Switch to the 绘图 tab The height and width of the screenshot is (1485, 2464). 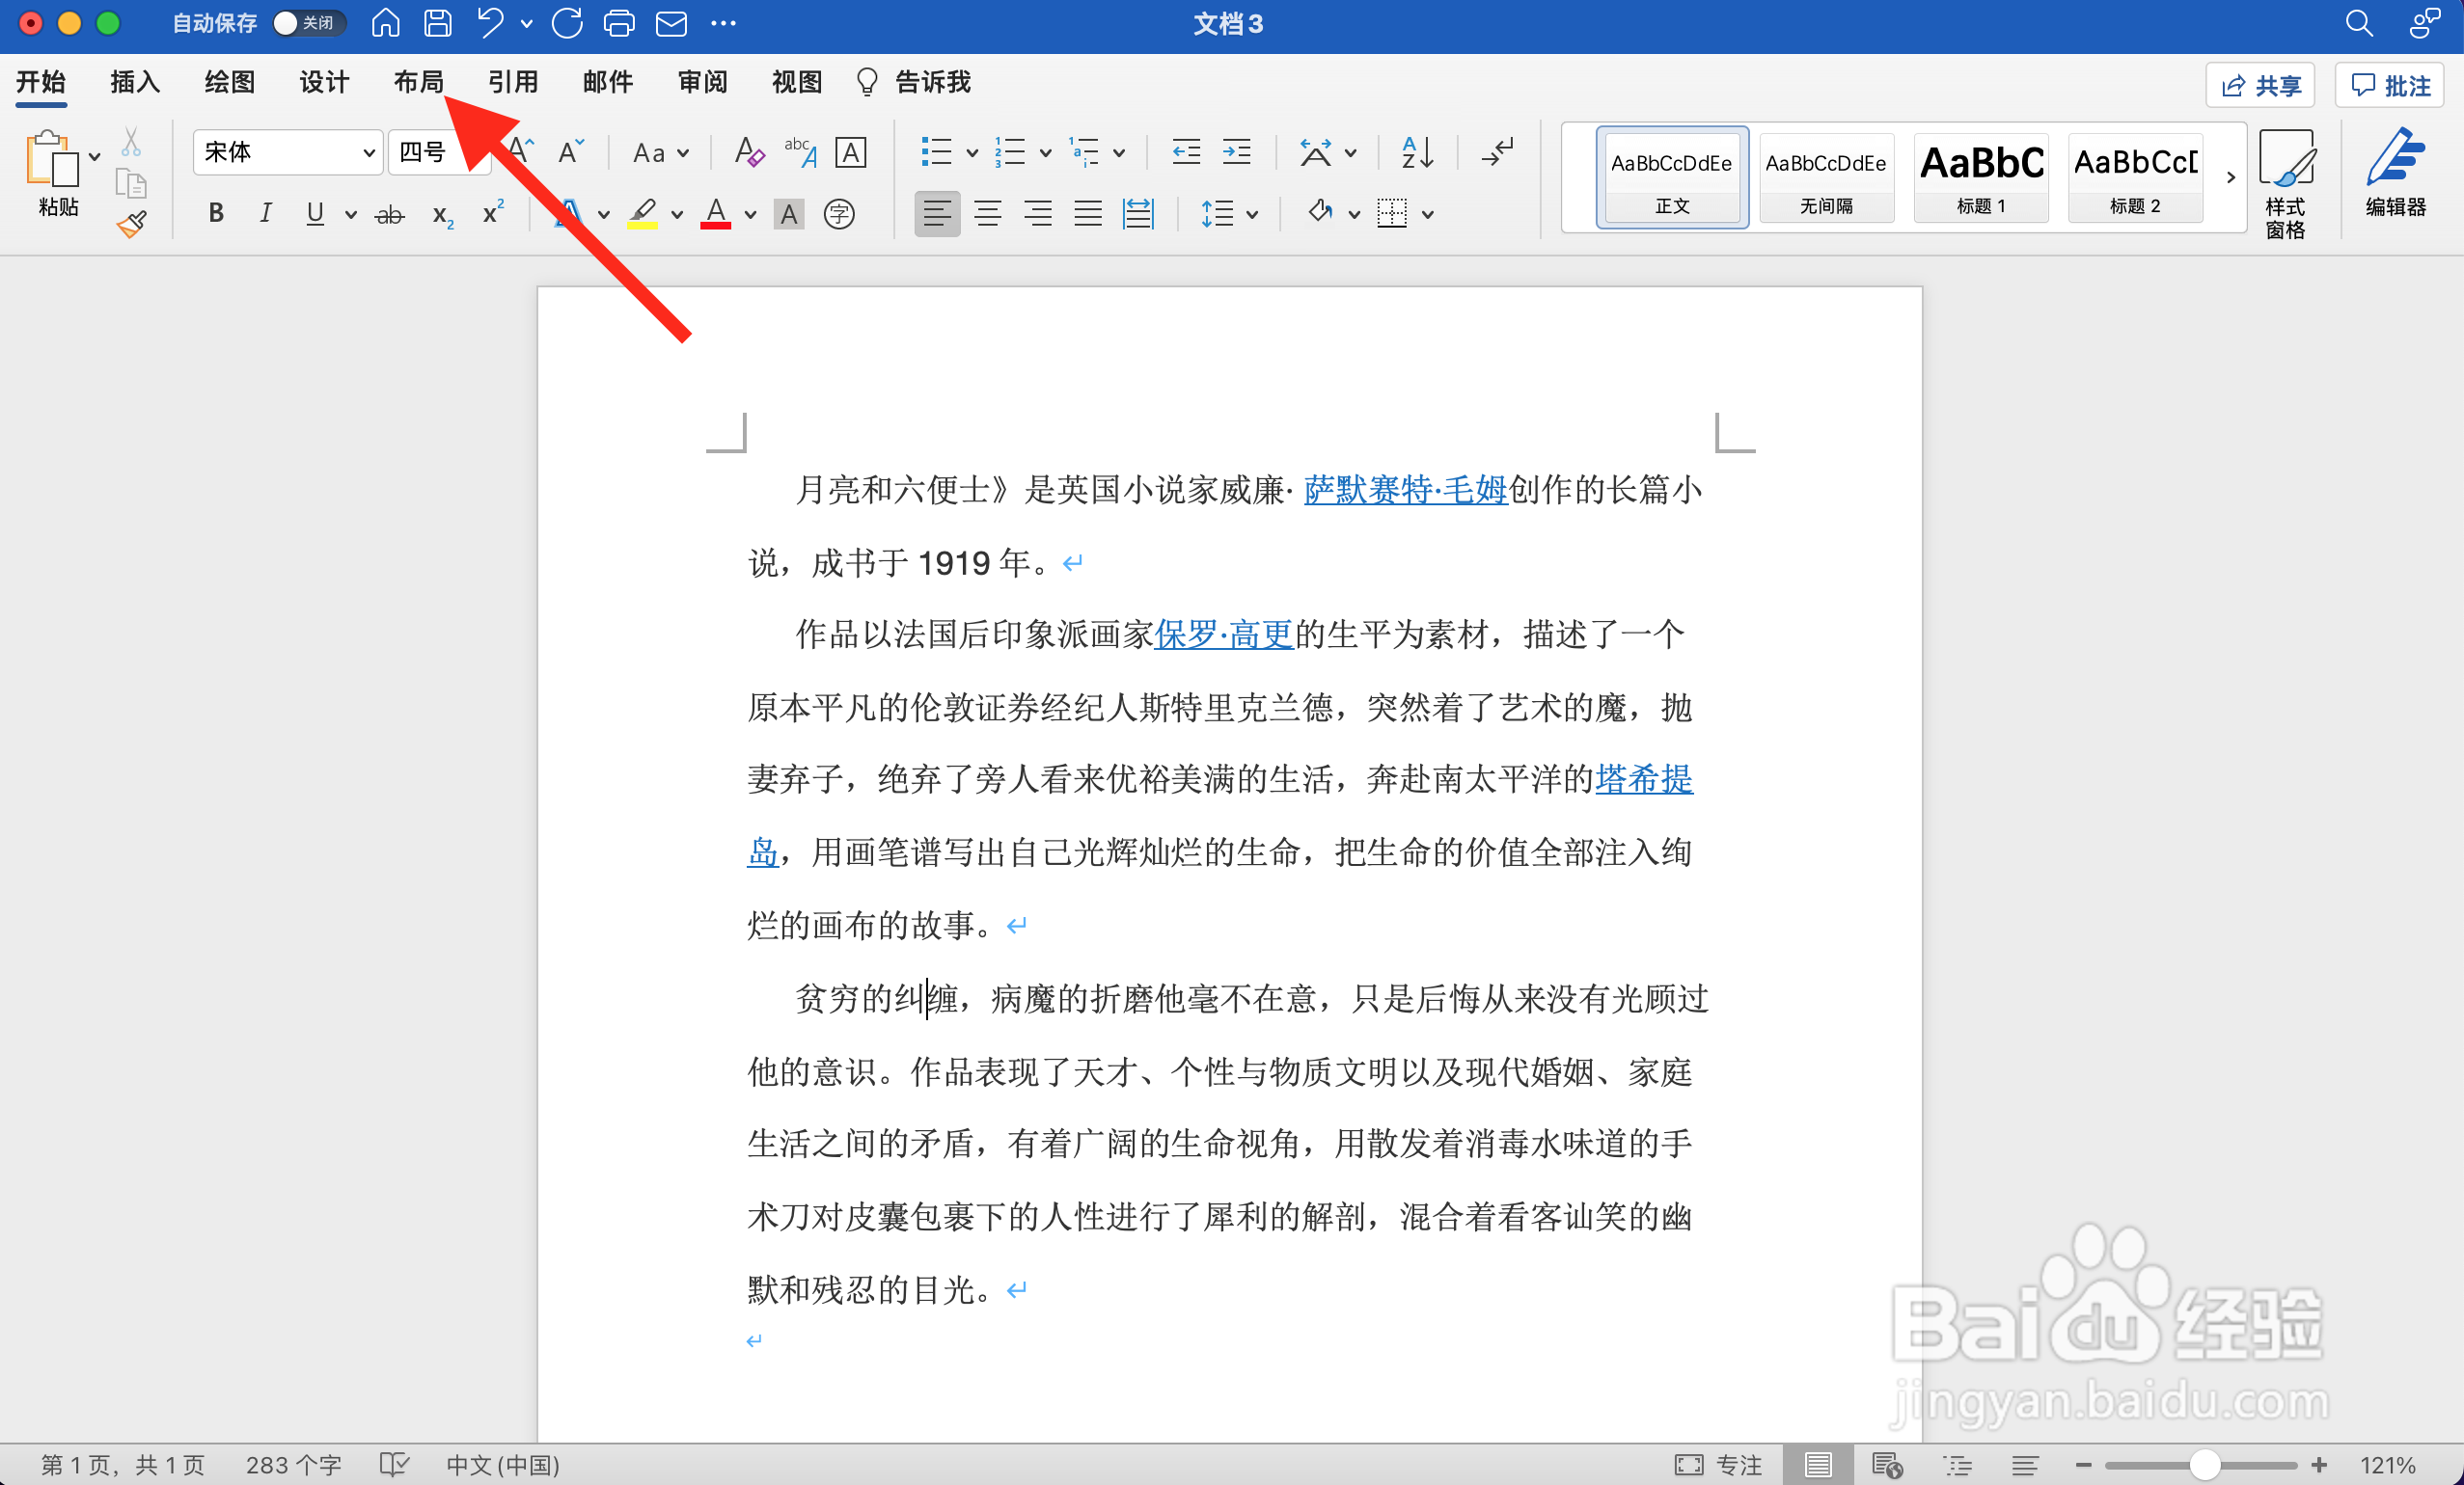229,82
